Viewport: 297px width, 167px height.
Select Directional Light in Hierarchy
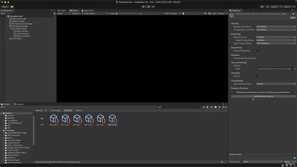[19, 19]
